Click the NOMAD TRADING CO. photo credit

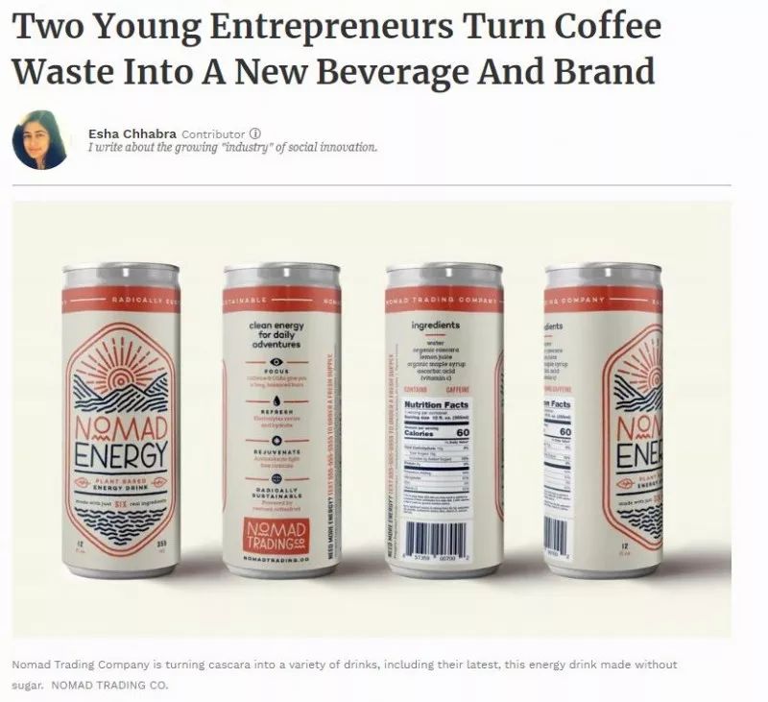[109, 685]
